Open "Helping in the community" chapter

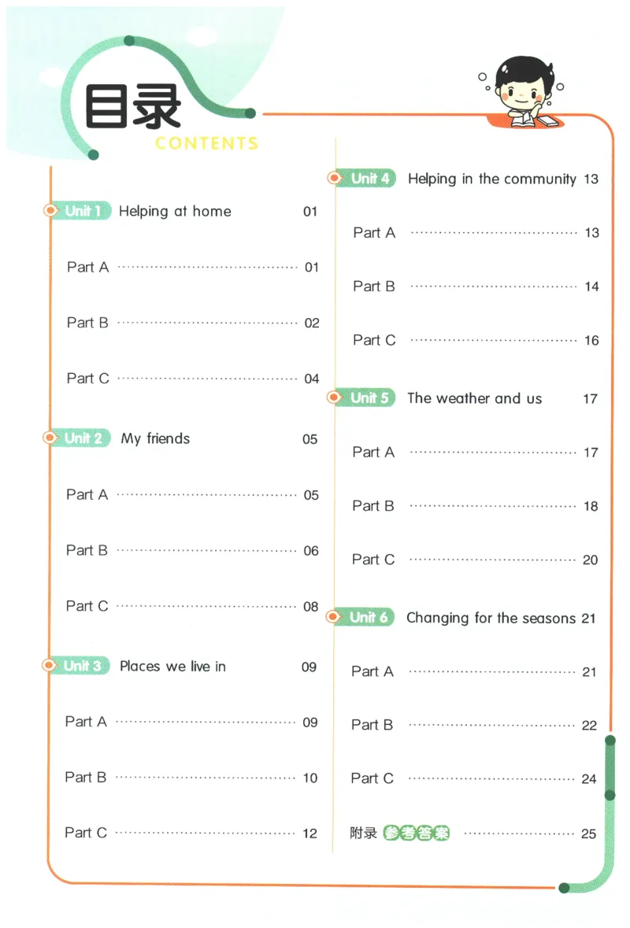pyautogui.click(x=491, y=179)
